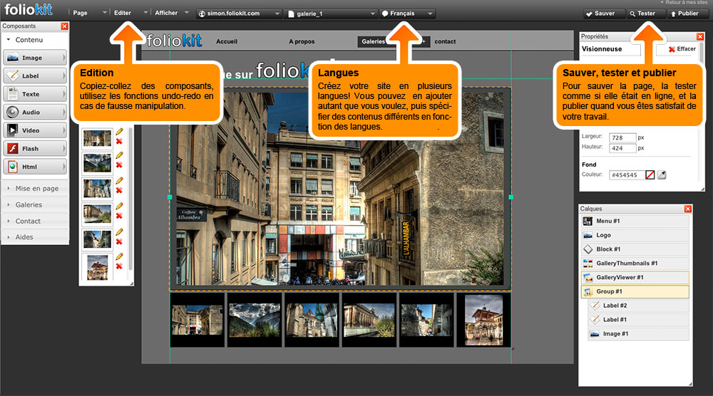Click the pencil icon beside the first thumbnail
This screenshot has height=396, width=713.
pyautogui.click(x=119, y=132)
